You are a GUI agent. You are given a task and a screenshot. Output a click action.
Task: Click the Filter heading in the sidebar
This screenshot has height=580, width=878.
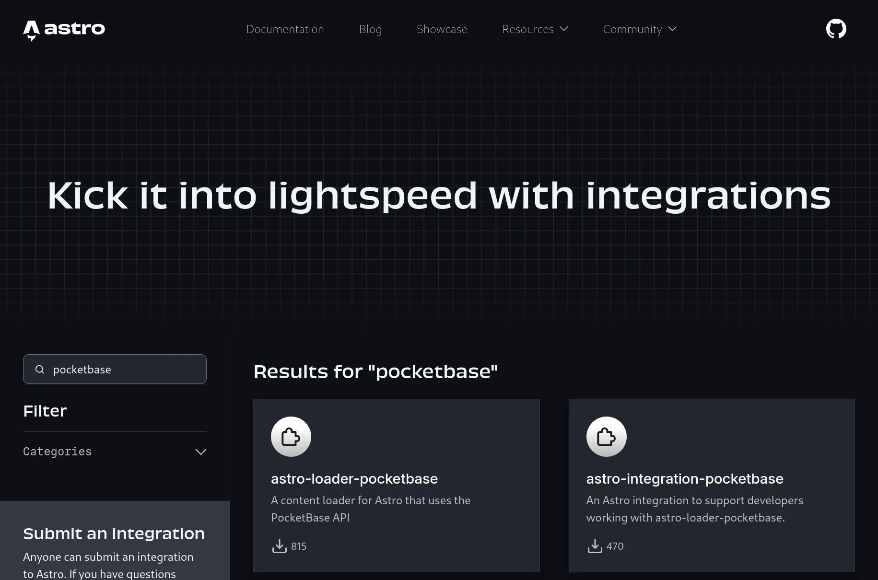click(45, 410)
